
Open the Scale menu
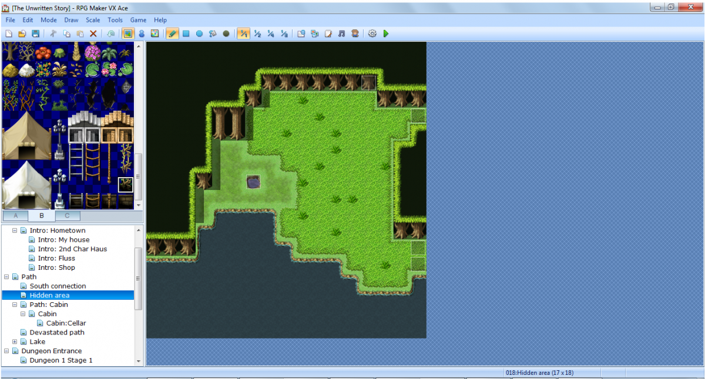tap(93, 20)
